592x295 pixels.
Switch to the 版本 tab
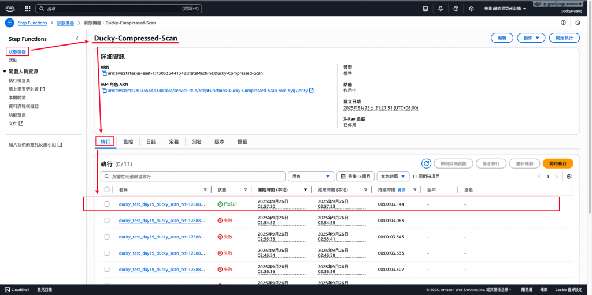(219, 142)
